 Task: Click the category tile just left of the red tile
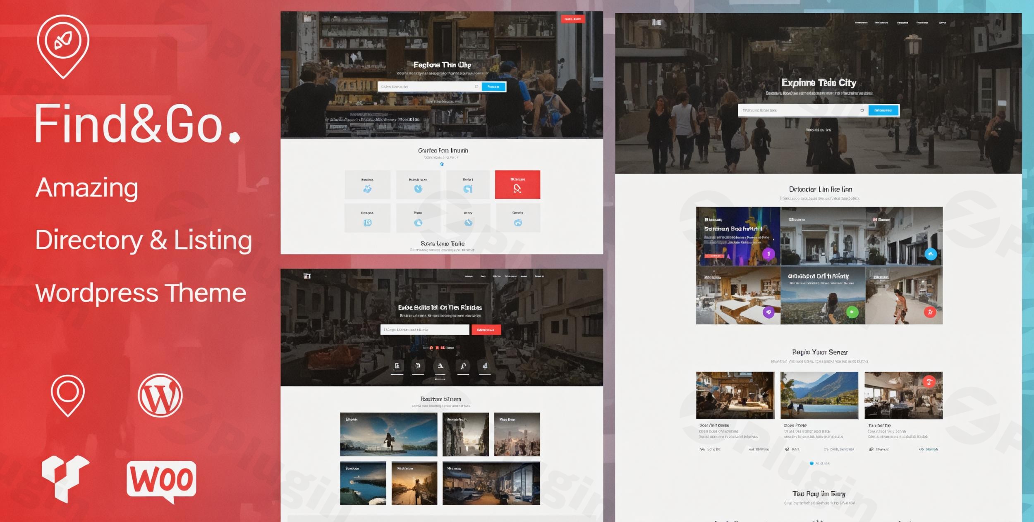coord(468,184)
